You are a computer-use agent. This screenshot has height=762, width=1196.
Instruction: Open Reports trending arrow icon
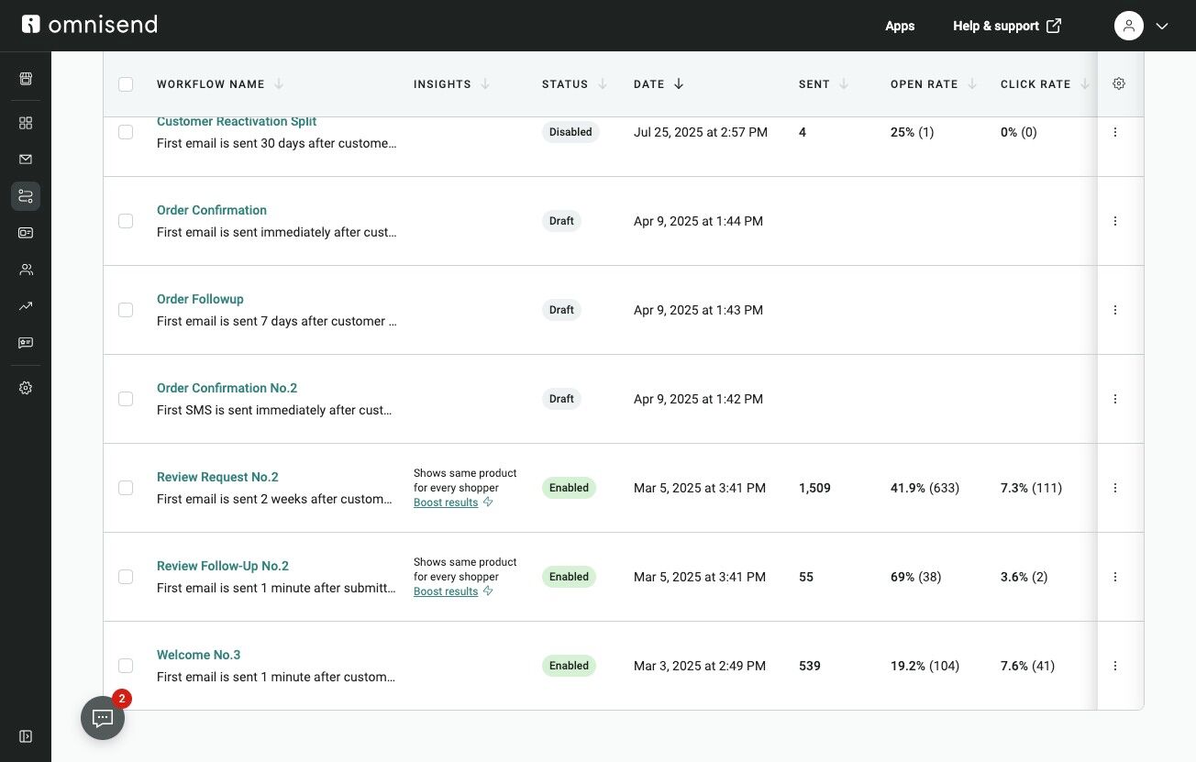pyautogui.click(x=26, y=306)
